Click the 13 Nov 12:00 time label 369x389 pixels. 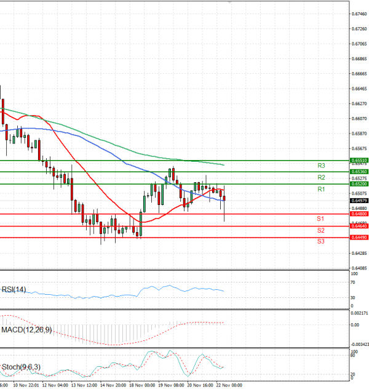(84, 385)
